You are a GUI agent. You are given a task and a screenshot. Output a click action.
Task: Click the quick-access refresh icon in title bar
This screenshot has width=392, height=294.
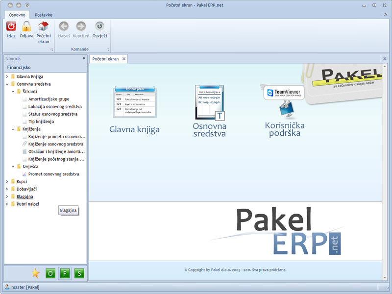tap(27, 5)
